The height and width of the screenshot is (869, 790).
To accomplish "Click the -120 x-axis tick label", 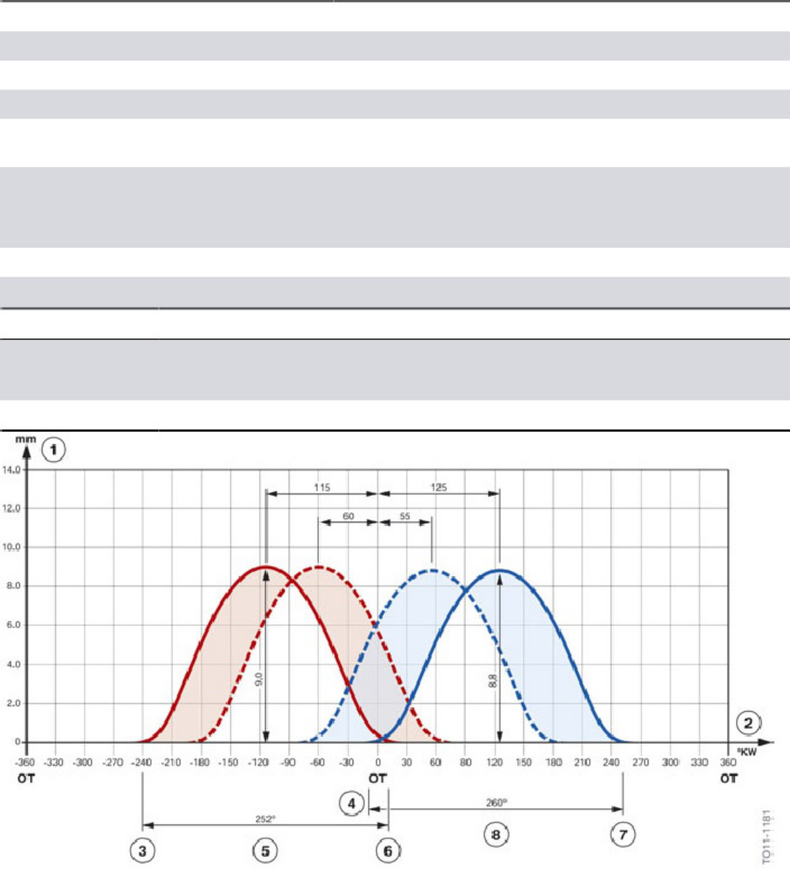I will coord(259,763).
